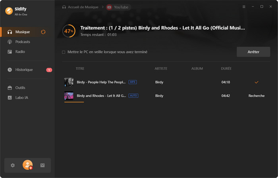The width and height of the screenshot is (278, 178).
Task: Click the Let It All Go thumbnail
Action: click(x=69, y=96)
